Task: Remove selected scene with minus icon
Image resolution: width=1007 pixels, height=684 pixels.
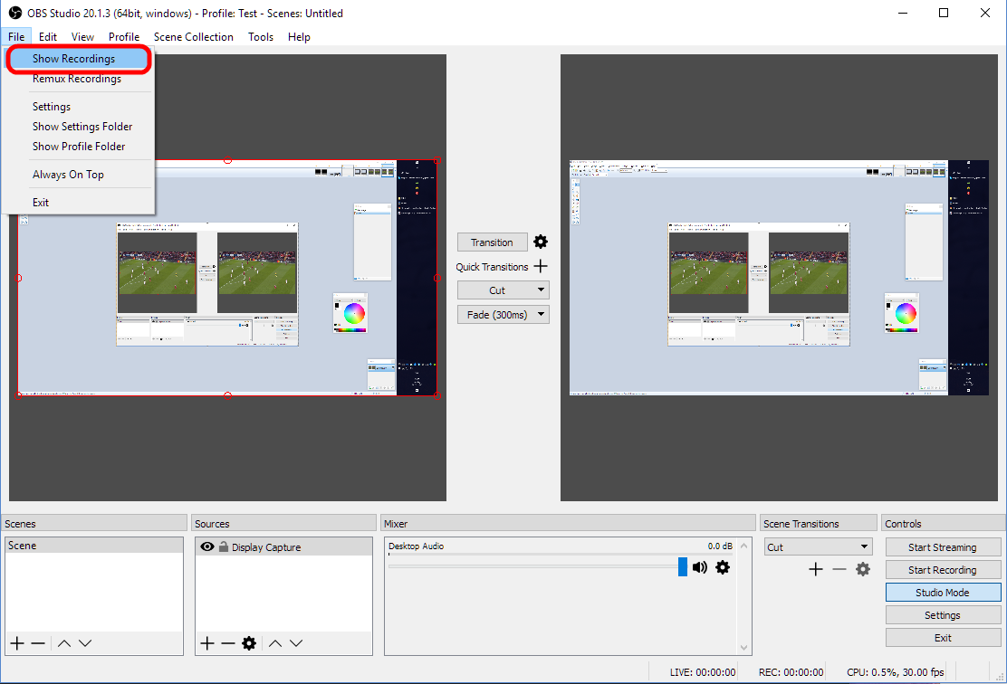Action: (38, 643)
